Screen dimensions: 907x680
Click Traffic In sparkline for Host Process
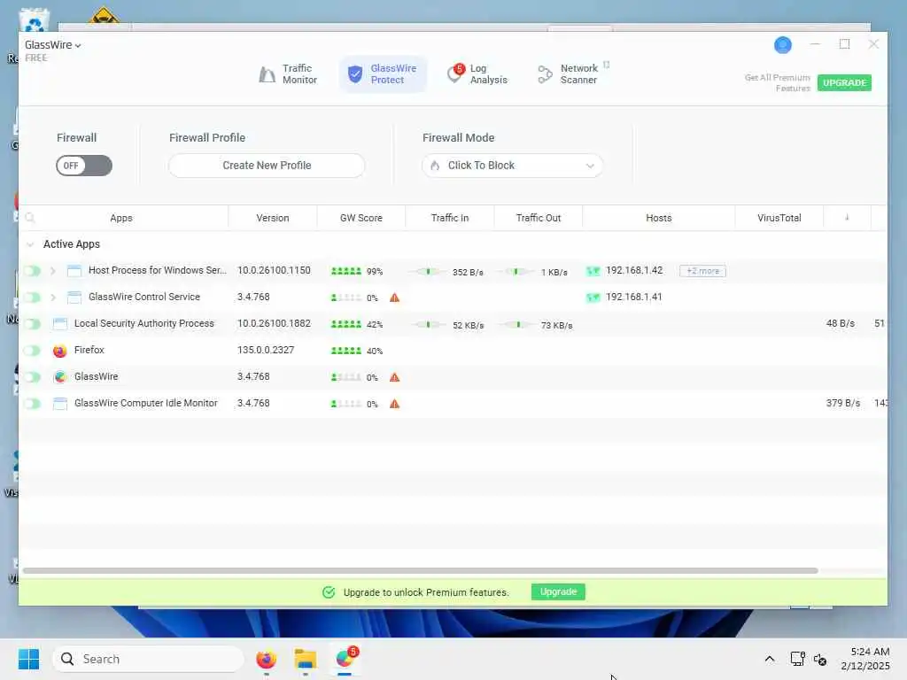(428, 272)
